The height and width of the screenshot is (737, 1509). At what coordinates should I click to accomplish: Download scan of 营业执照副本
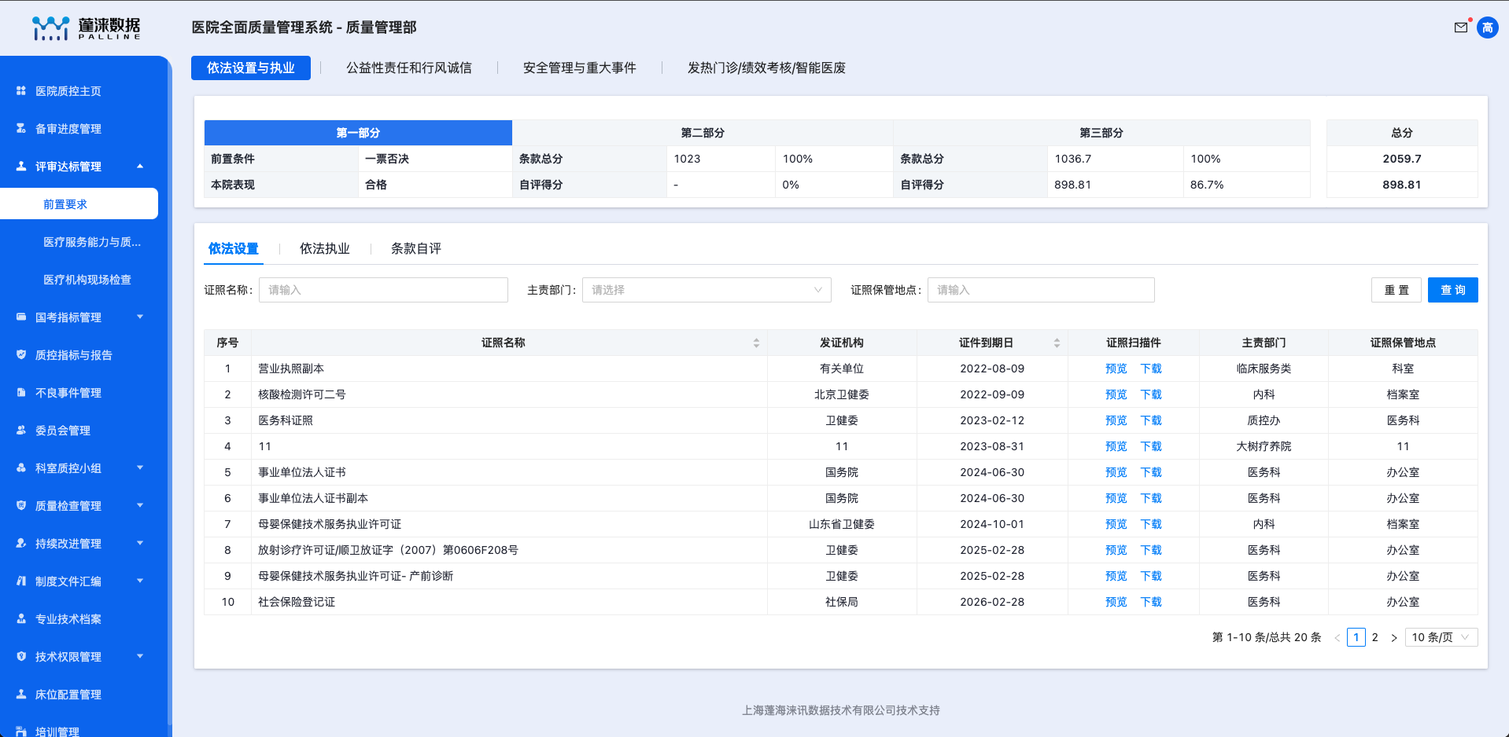[x=1151, y=368]
